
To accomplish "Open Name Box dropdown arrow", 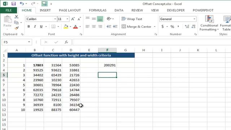I will 29,42.
